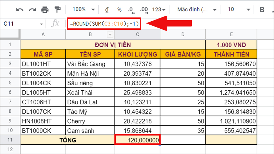
Task: Select the Paint format roller icon
Action: (x=57, y=9)
